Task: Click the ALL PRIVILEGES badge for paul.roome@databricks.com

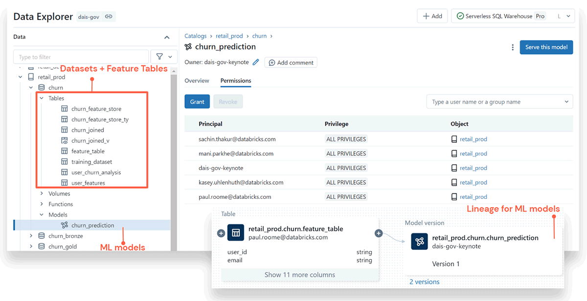Action: (x=346, y=196)
